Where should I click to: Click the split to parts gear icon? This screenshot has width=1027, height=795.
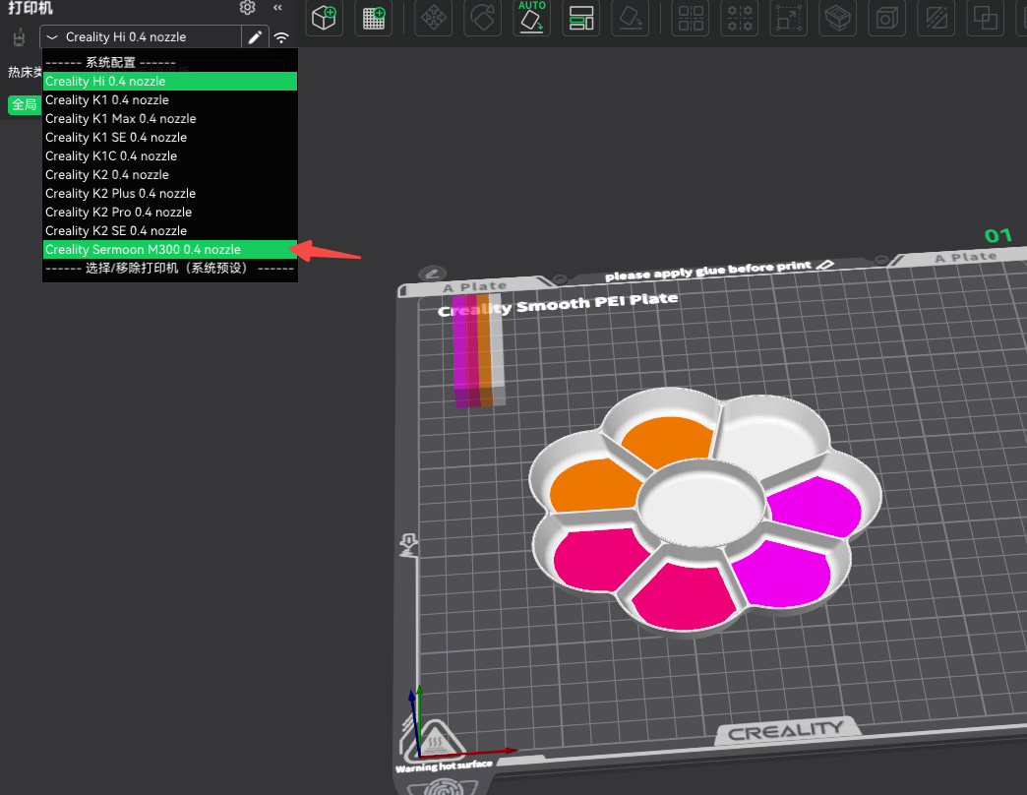pos(740,18)
